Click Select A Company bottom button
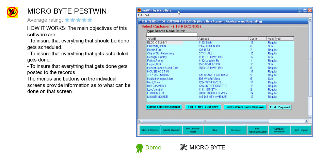Viewport: 320px width, 163px height. pos(149,130)
